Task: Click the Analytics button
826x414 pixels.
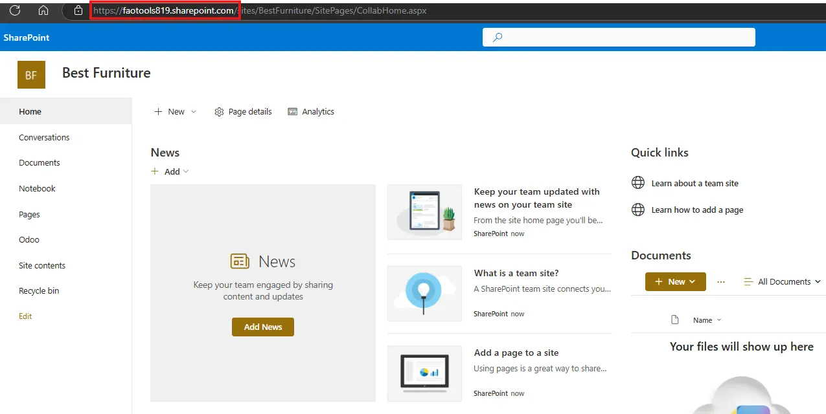Action: 311,112
